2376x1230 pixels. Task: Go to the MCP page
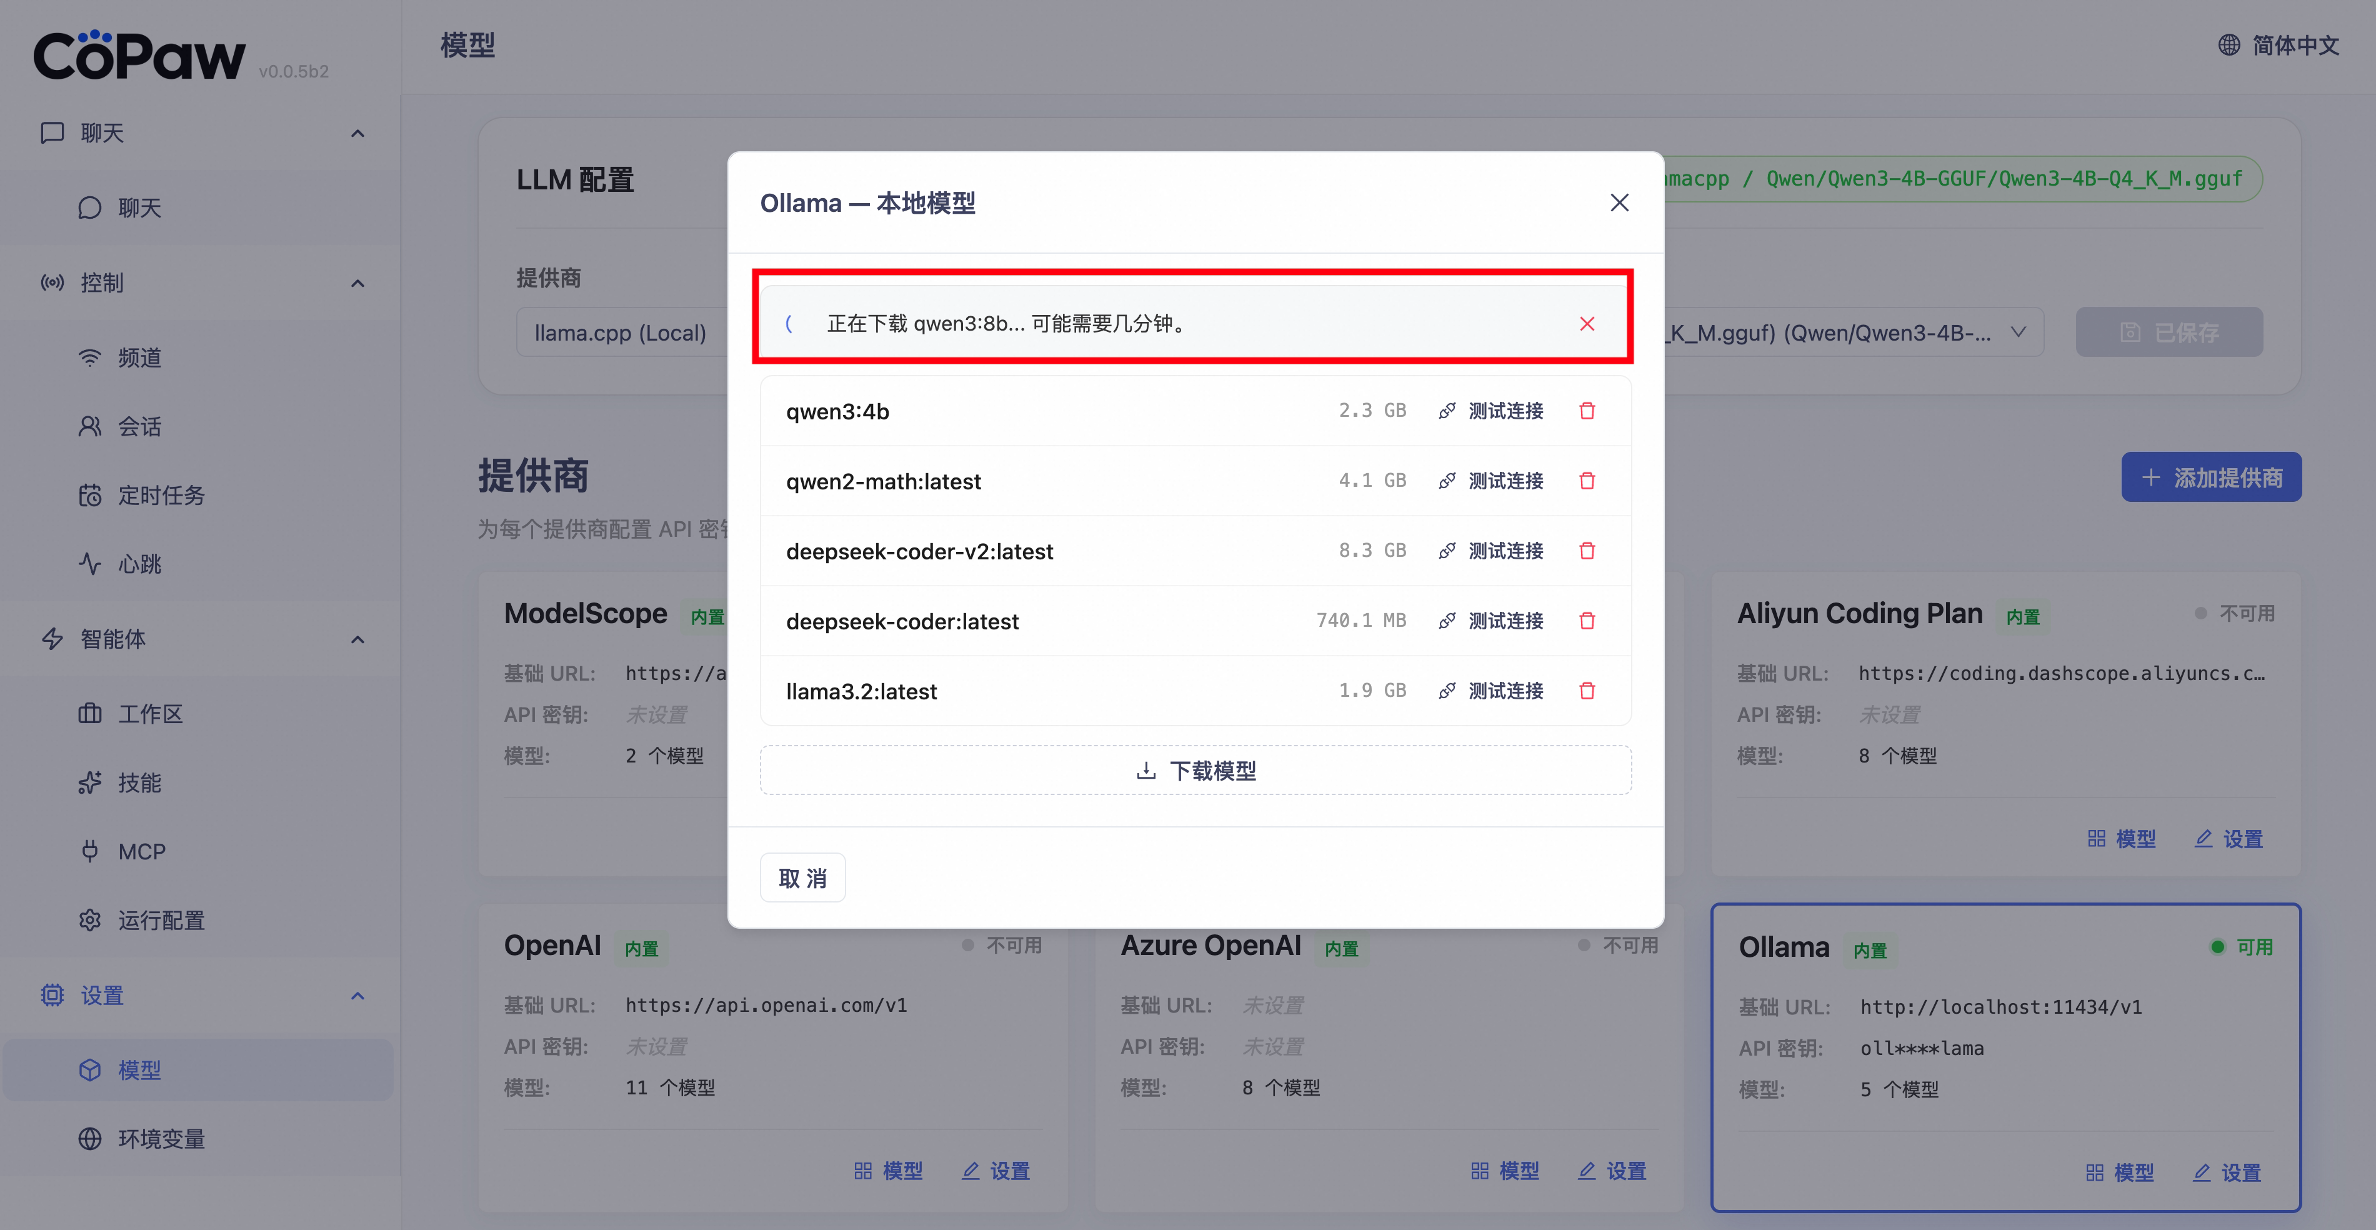[141, 852]
